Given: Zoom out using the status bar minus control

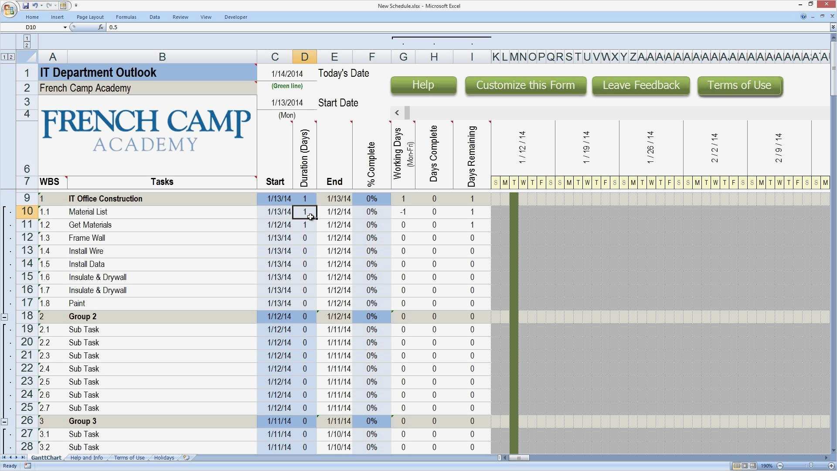Looking at the screenshot, I should [x=780, y=465].
